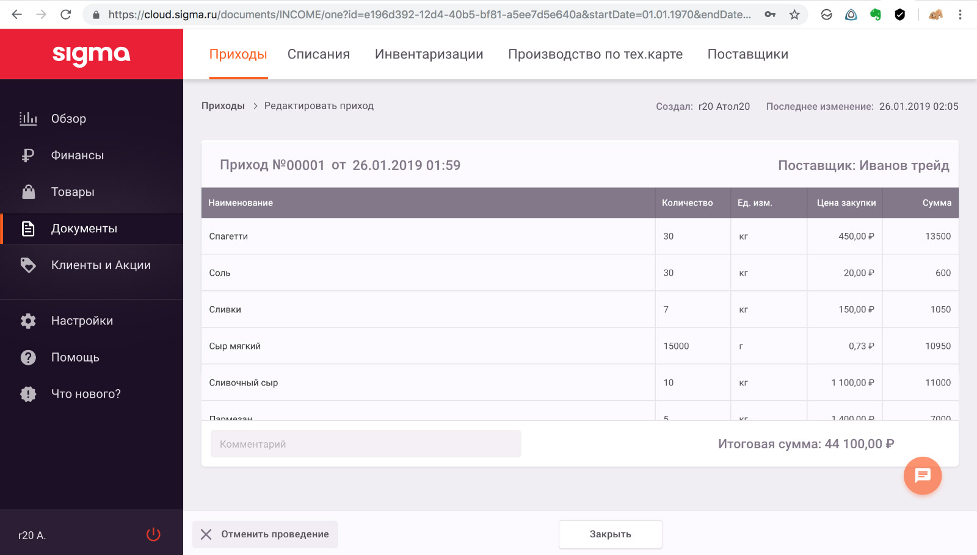
Task: Click the Закрыть button
Action: (x=611, y=534)
